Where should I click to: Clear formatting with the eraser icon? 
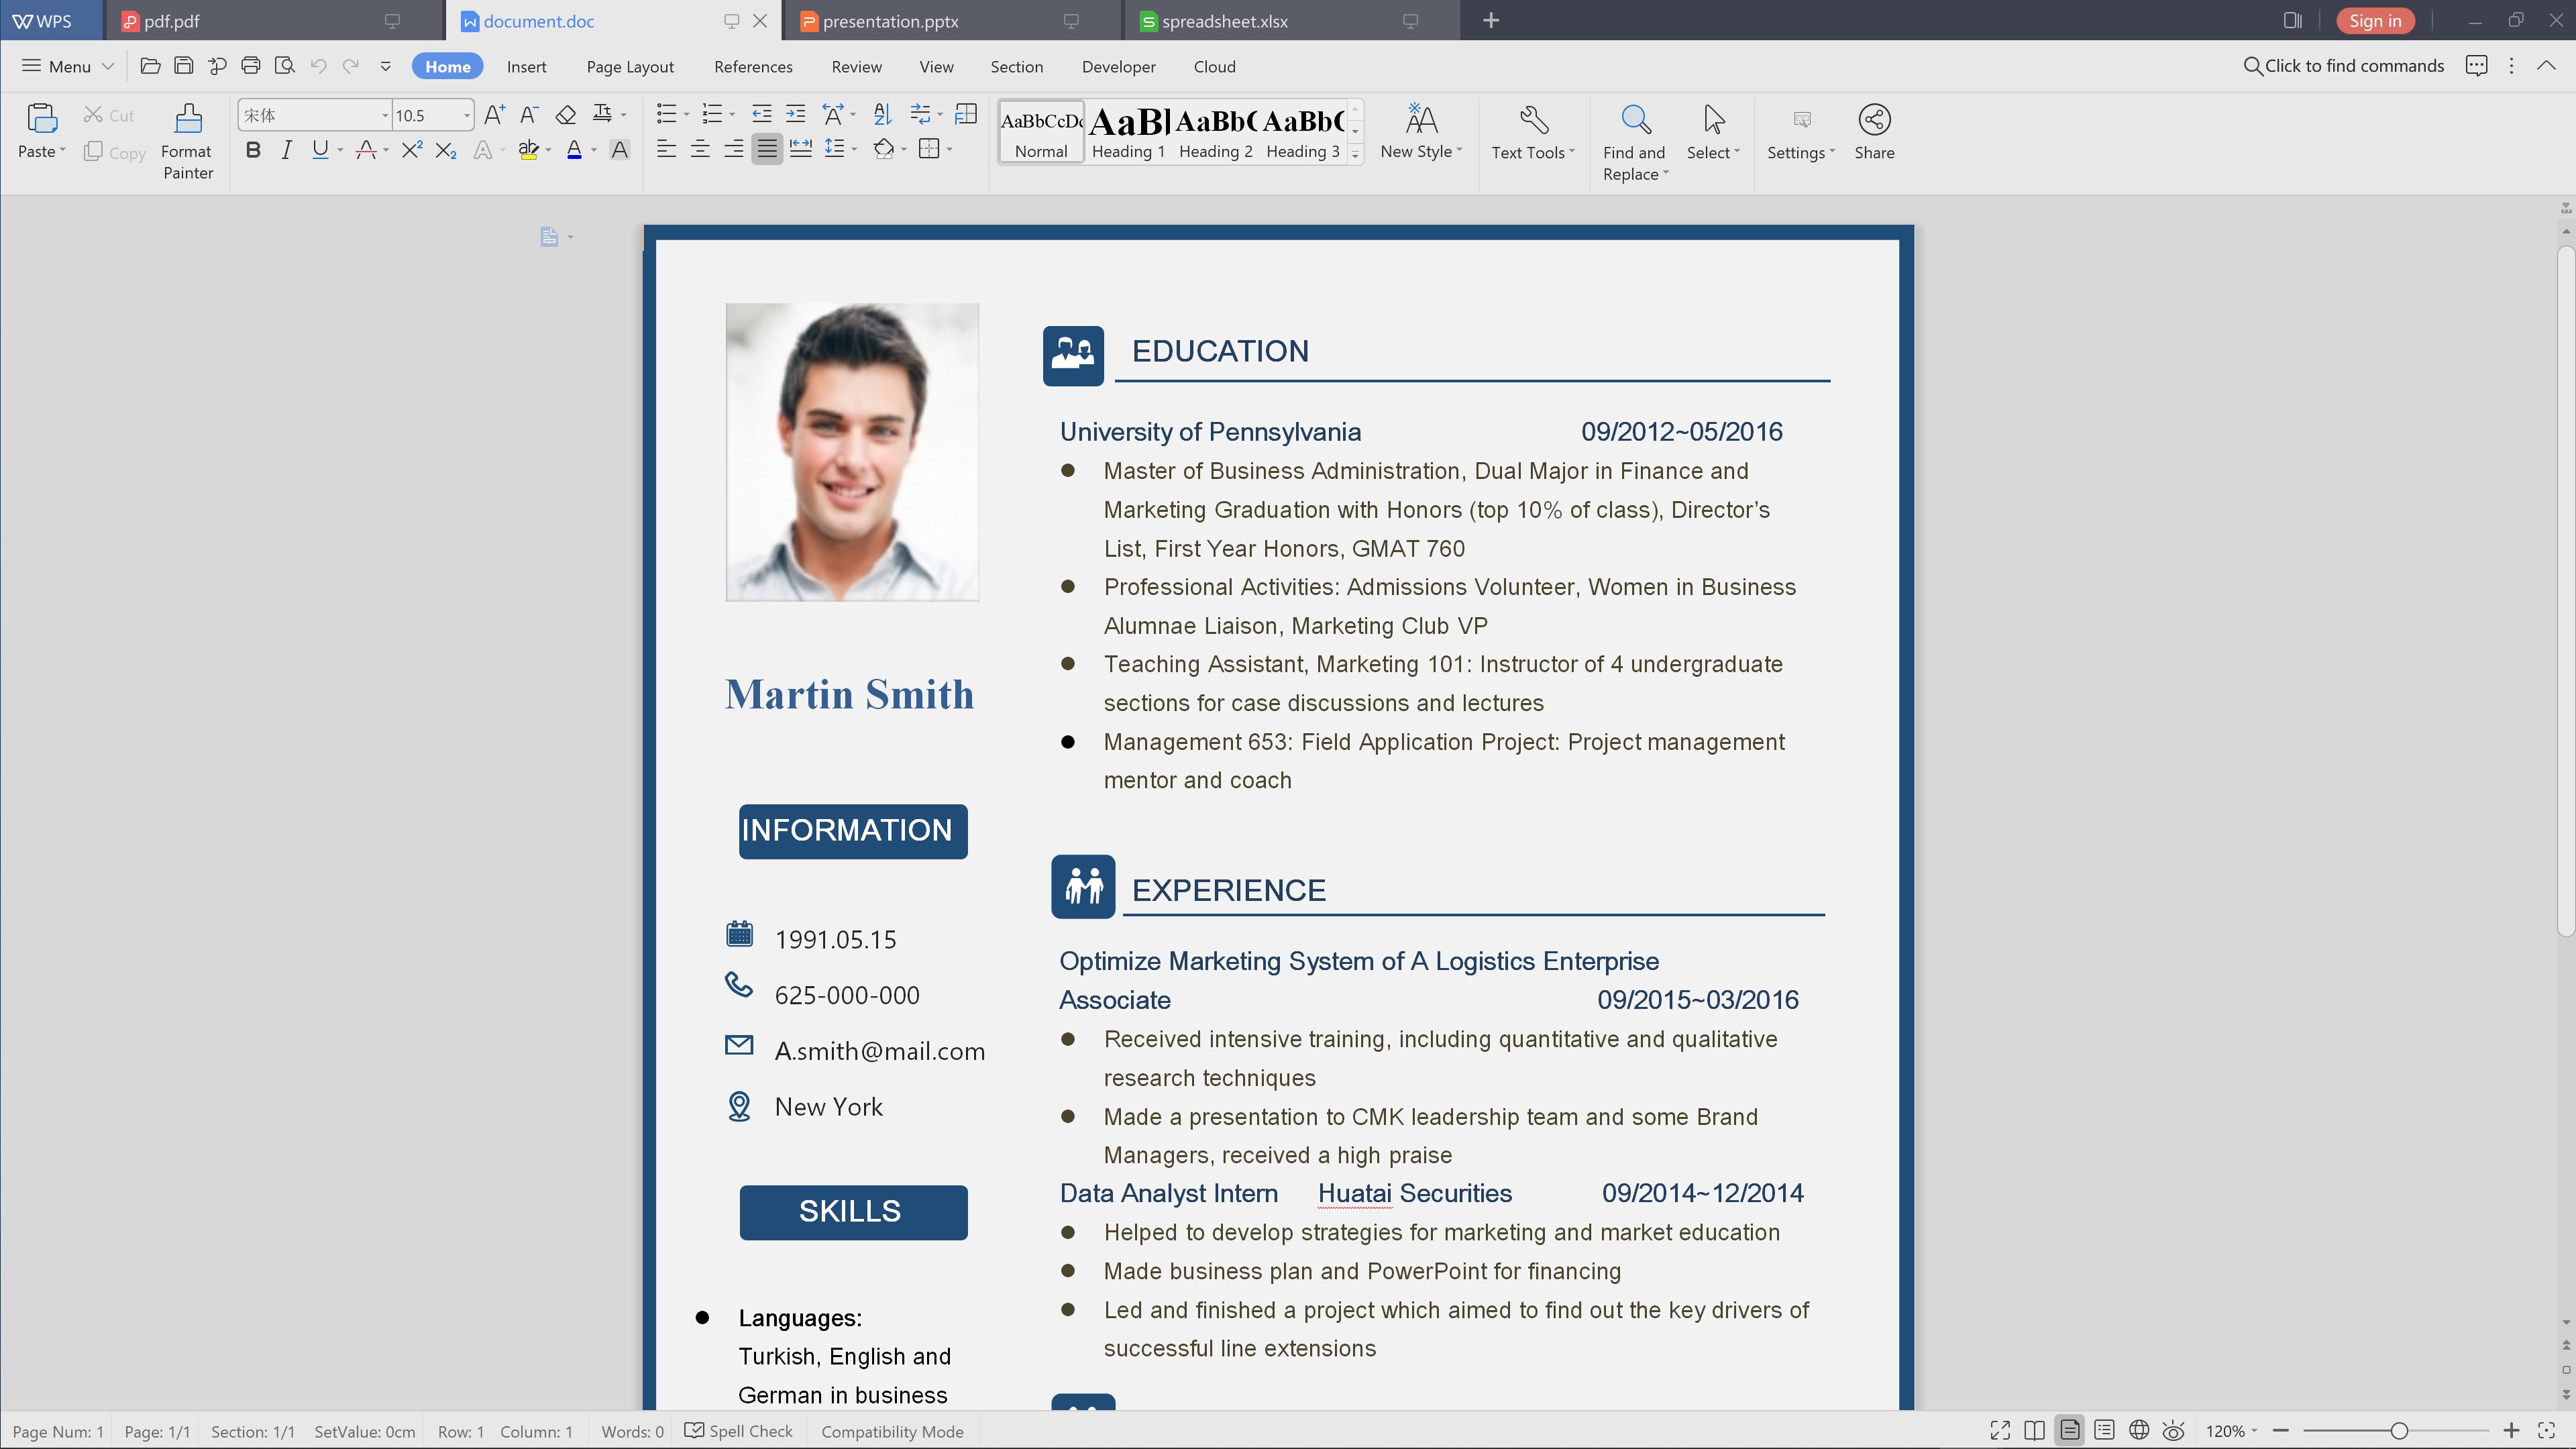click(566, 115)
